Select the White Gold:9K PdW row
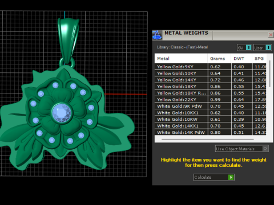The height and width of the screenshot is (205, 274). (x=211, y=106)
